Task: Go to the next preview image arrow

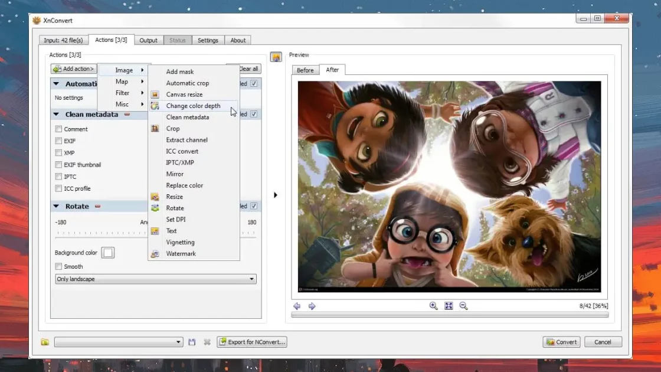Action: (312, 306)
